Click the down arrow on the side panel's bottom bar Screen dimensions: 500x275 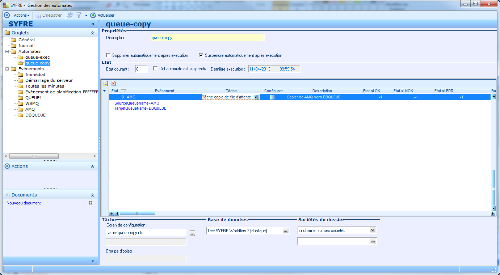pos(93,261)
